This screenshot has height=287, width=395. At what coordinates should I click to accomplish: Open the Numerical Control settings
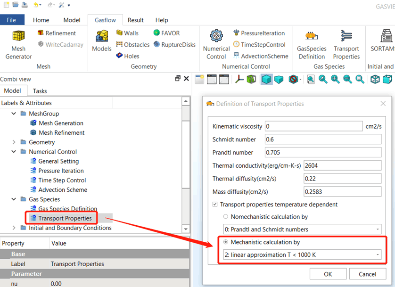[216, 45]
